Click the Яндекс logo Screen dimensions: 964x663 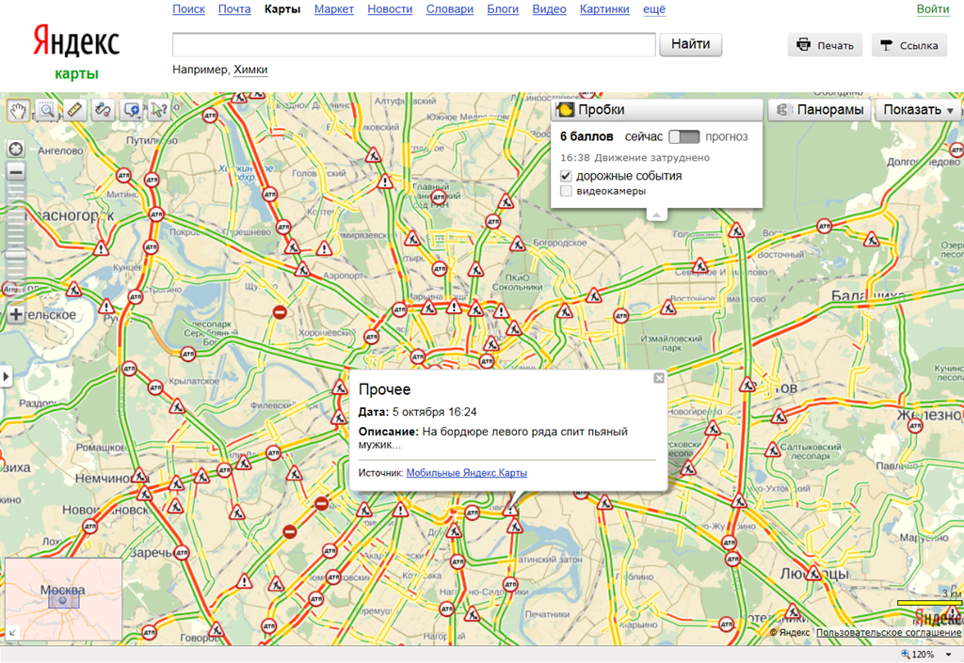(x=76, y=41)
